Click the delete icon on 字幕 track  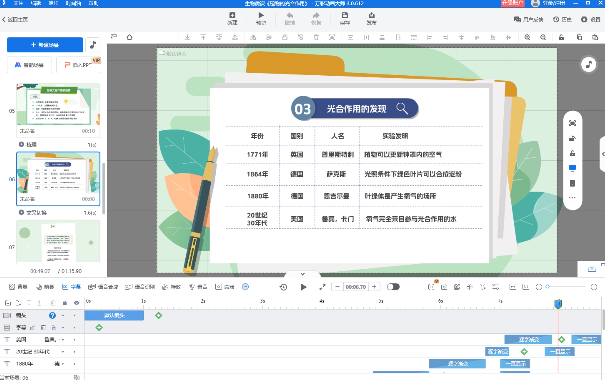(43, 328)
